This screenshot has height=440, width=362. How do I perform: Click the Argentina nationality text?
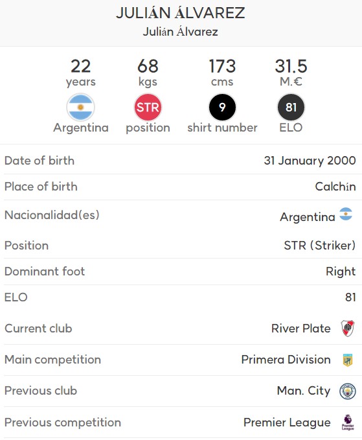coord(308,217)
